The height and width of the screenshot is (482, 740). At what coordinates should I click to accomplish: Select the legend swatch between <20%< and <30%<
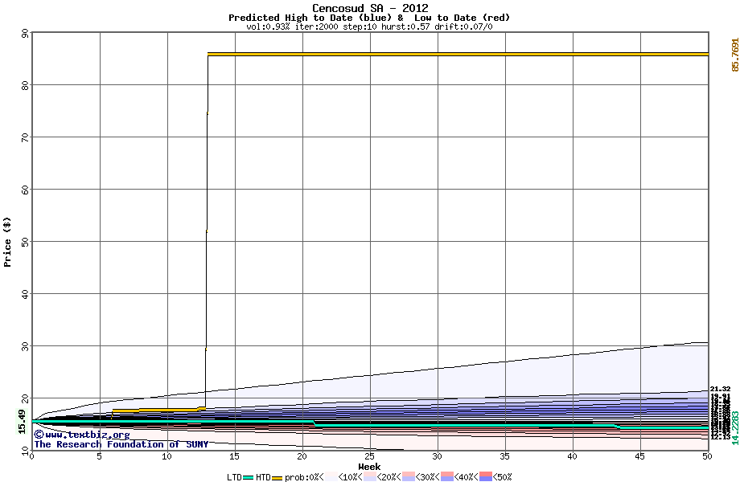click(409, 476)
